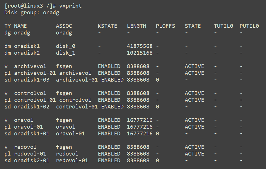This screenshot has width=266, height=169.
Task: Click the 10215168 length value
Action: pyautogui.click(x=140, y=53)
